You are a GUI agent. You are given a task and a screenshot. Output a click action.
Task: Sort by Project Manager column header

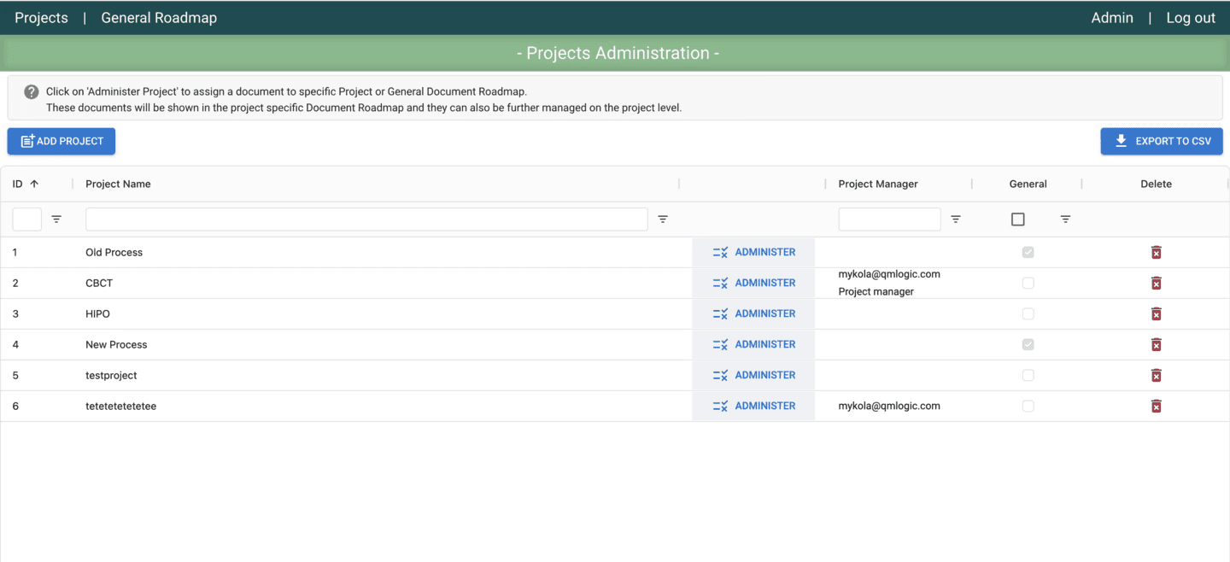pos(878,184)
